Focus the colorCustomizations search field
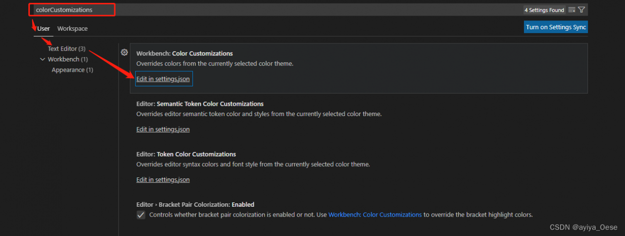 pos(273,10)
